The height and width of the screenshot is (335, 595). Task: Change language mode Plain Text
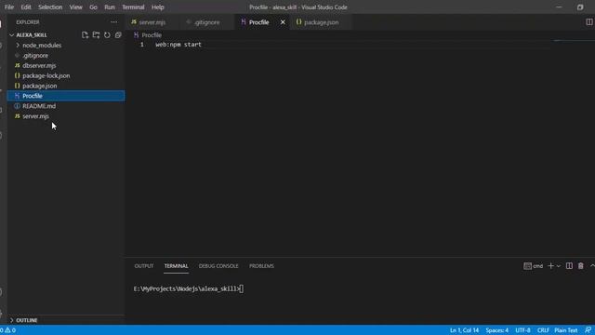pos(566,330)
